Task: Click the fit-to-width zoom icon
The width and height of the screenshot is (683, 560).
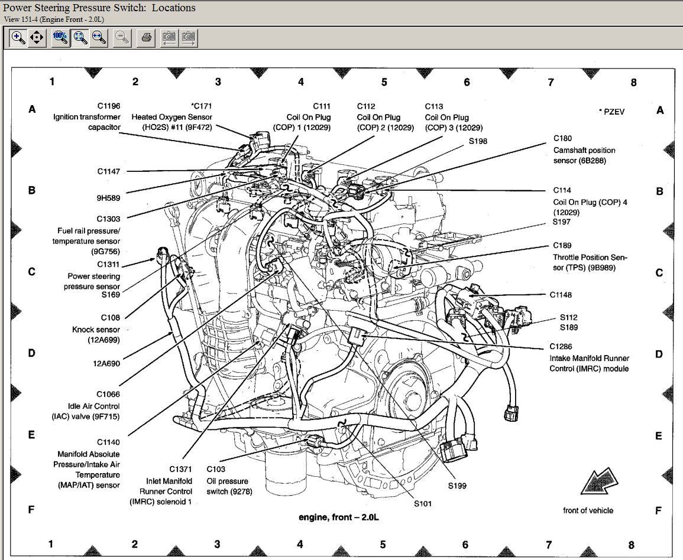Action: pos(99,38)
